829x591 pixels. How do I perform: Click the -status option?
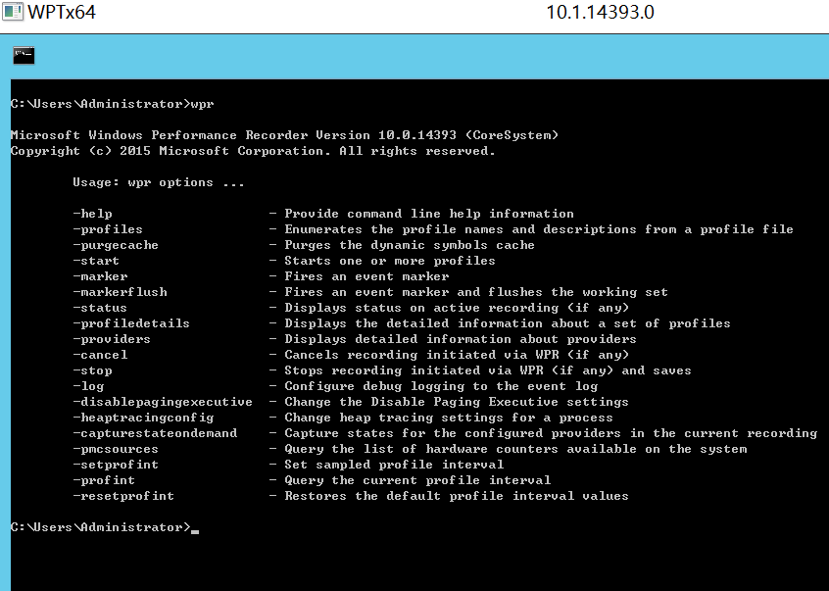tap(101, 308)
